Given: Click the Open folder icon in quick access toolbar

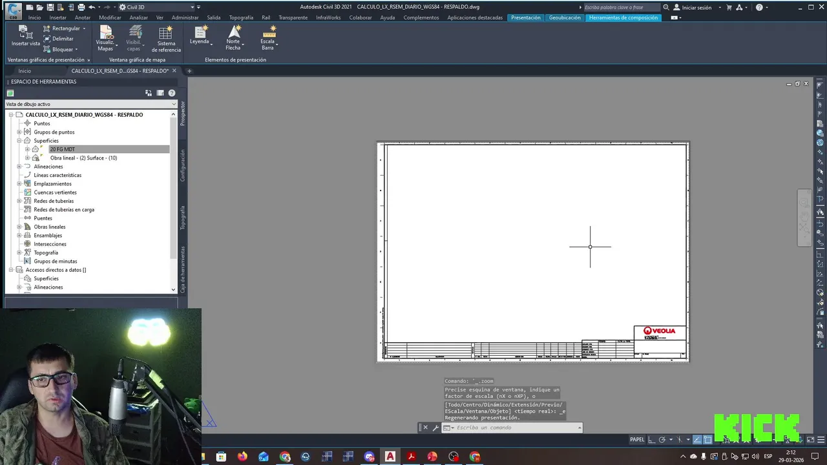Looking at the screenshot, I should click(x=39, y=7).
